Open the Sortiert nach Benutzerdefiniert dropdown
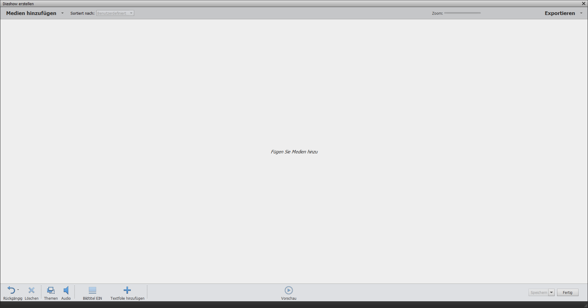This screenshot has height=308, width=588. pyautogui.click(x=115, y=13)
